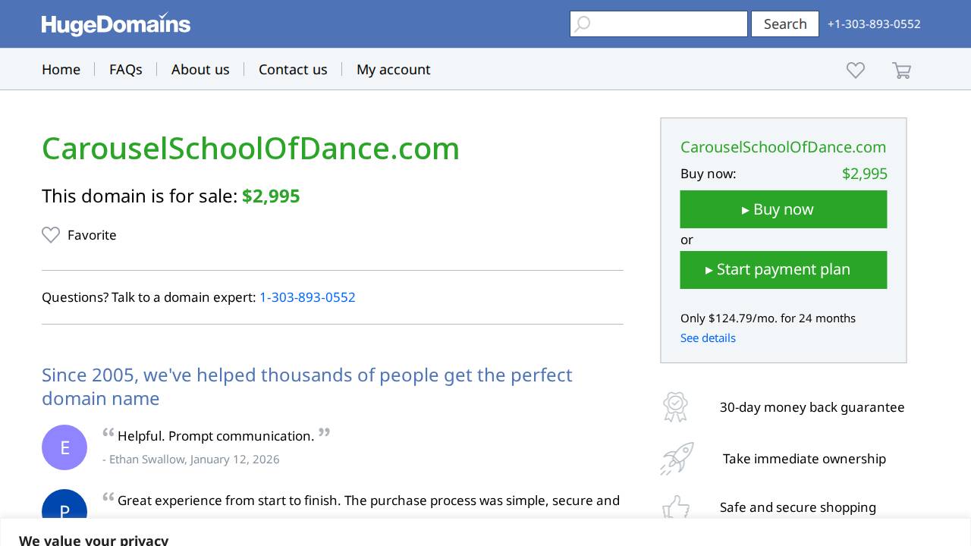Open the FAQs menu item
This screenshot has width=971, height=546.
point(126,69)
